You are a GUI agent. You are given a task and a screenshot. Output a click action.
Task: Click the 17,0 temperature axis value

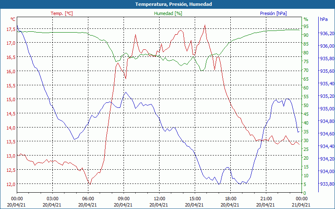(11, 43)
